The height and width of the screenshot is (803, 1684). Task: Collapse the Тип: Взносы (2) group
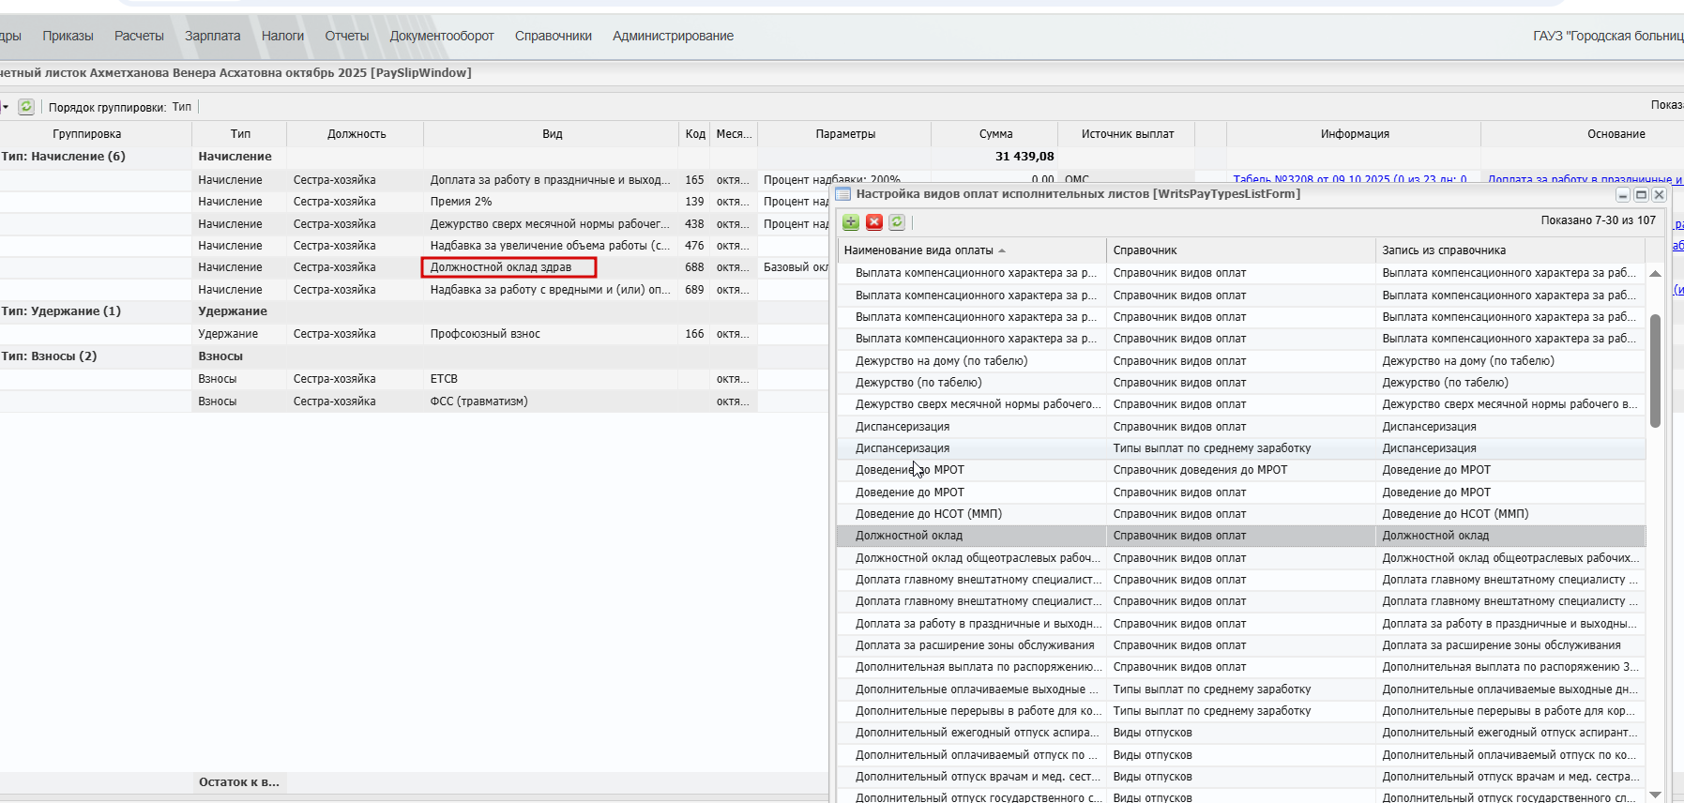[50, 356]
